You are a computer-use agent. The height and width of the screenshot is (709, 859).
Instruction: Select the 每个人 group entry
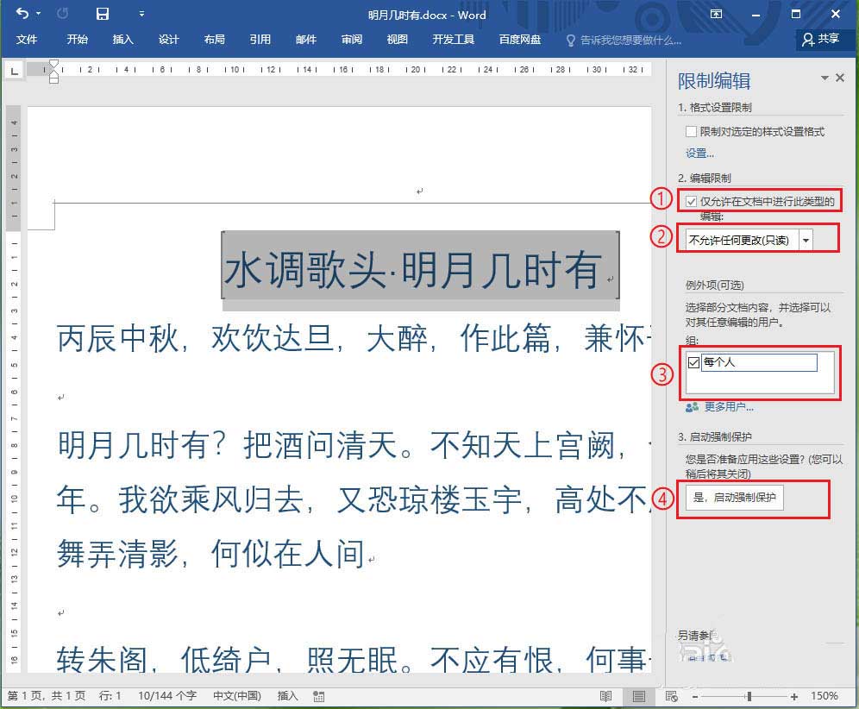point(759,362)
